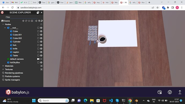Collapse the __root__ node
The image size is (185, 104).
(5, 28)
